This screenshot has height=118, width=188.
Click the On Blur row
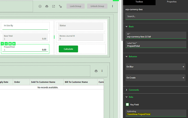point(155,67)
